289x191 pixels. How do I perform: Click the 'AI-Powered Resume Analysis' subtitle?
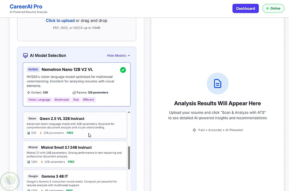(29, 12)
